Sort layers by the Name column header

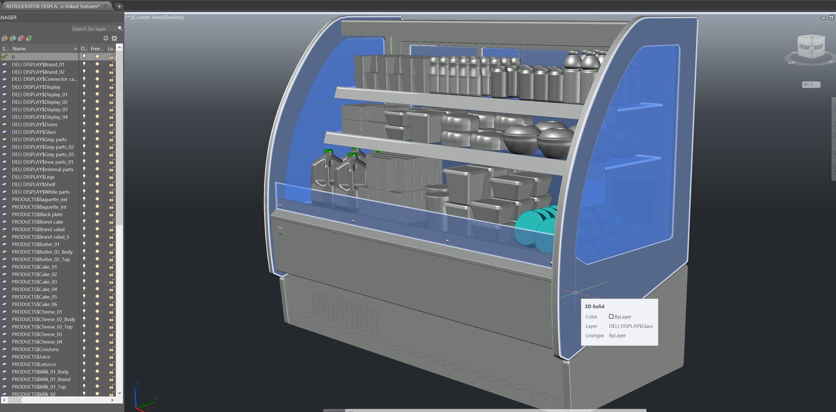click(44, 49)
